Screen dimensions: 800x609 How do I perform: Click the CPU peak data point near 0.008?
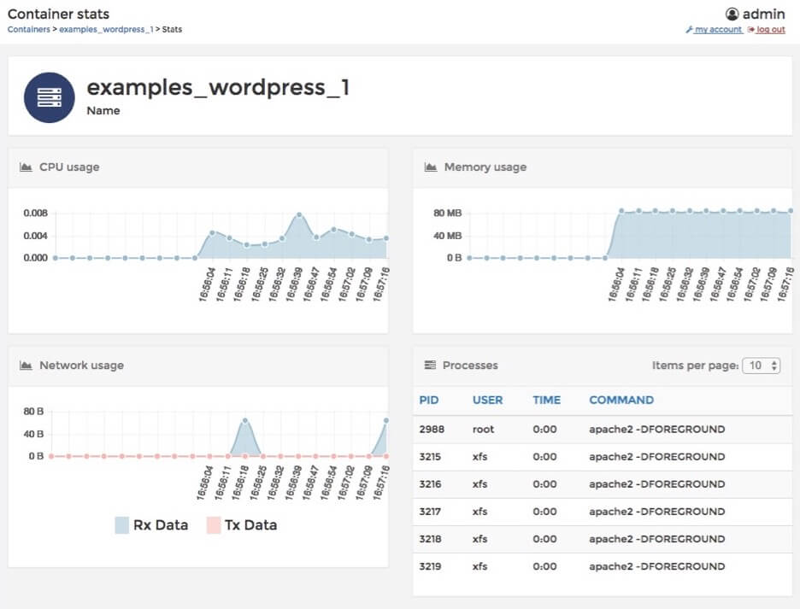tap(299, 214)
